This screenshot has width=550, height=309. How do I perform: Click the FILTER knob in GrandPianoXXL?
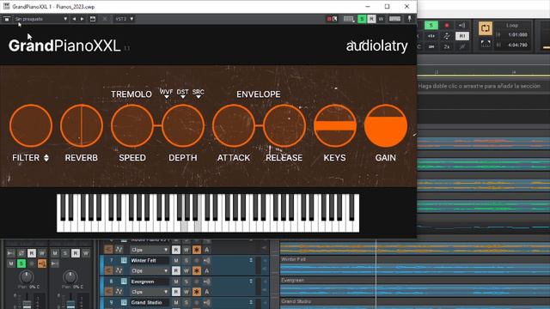tap(31, 126)
